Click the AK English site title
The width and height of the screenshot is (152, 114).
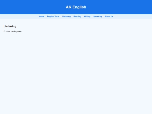[76, 7]
